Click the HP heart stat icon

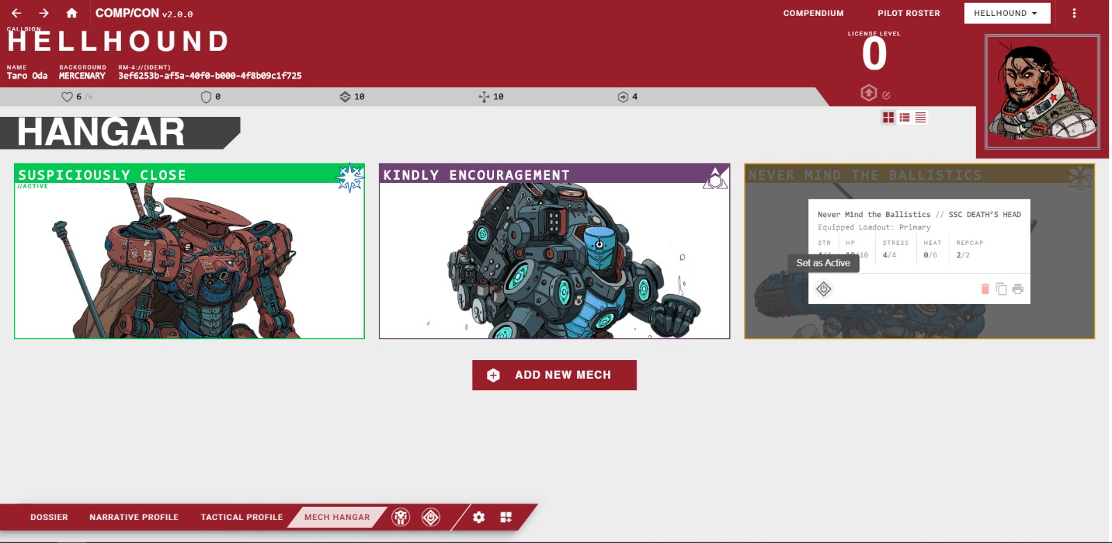(67, 97)
